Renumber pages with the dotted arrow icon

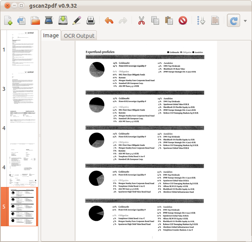click(201, 20)
